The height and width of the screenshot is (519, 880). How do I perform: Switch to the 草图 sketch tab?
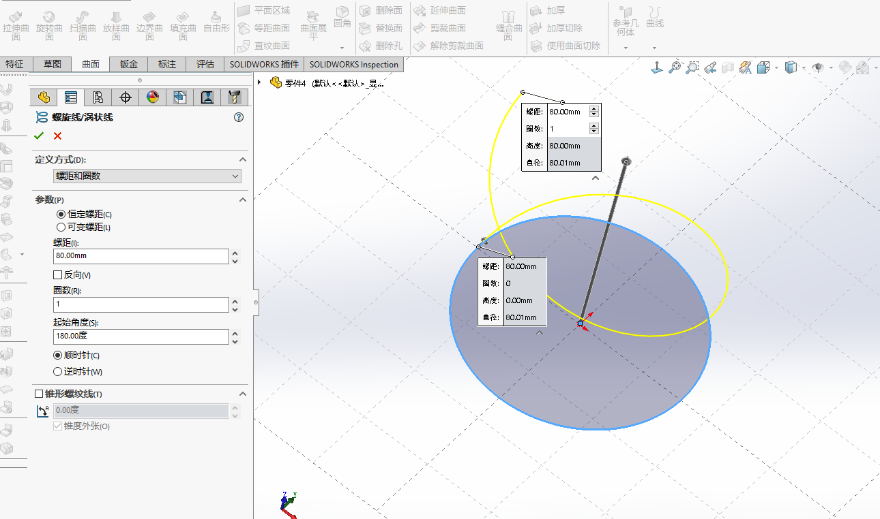(53, 64)
